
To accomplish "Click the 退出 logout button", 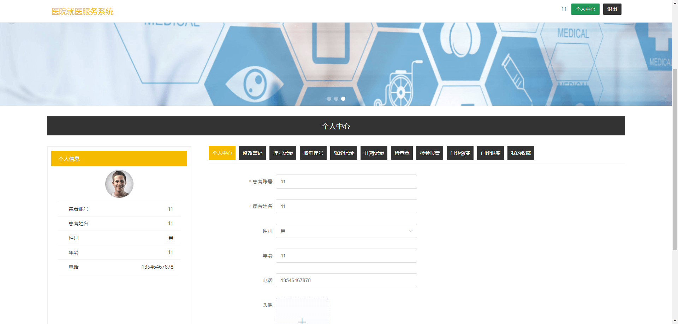I will 612,9.
